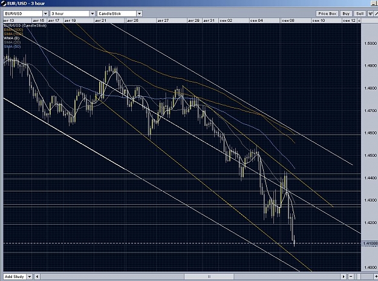378x281 pixels.
Task: Click the 1.4600 price axis label
Action: click(x=370, y=133)
